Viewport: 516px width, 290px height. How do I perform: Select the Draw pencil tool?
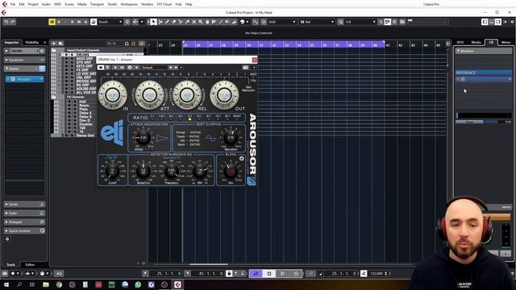(x=167, y=22)
